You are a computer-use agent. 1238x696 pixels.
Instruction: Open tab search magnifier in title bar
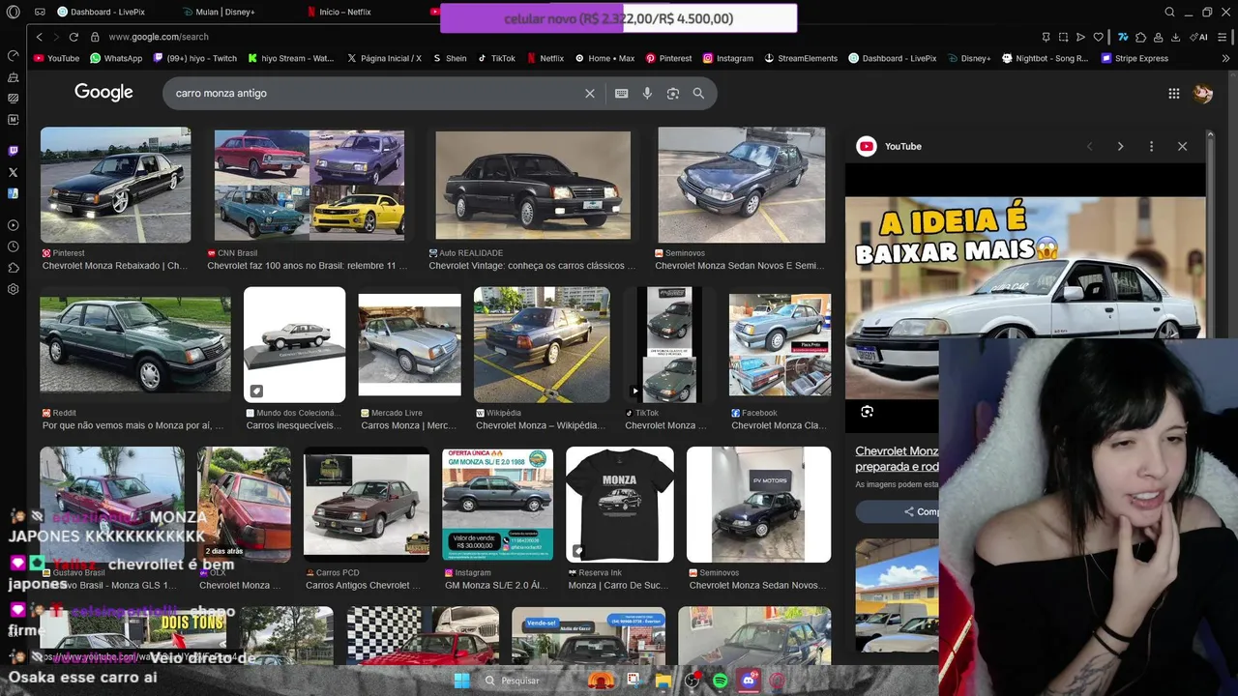(x=1169, y=13)
